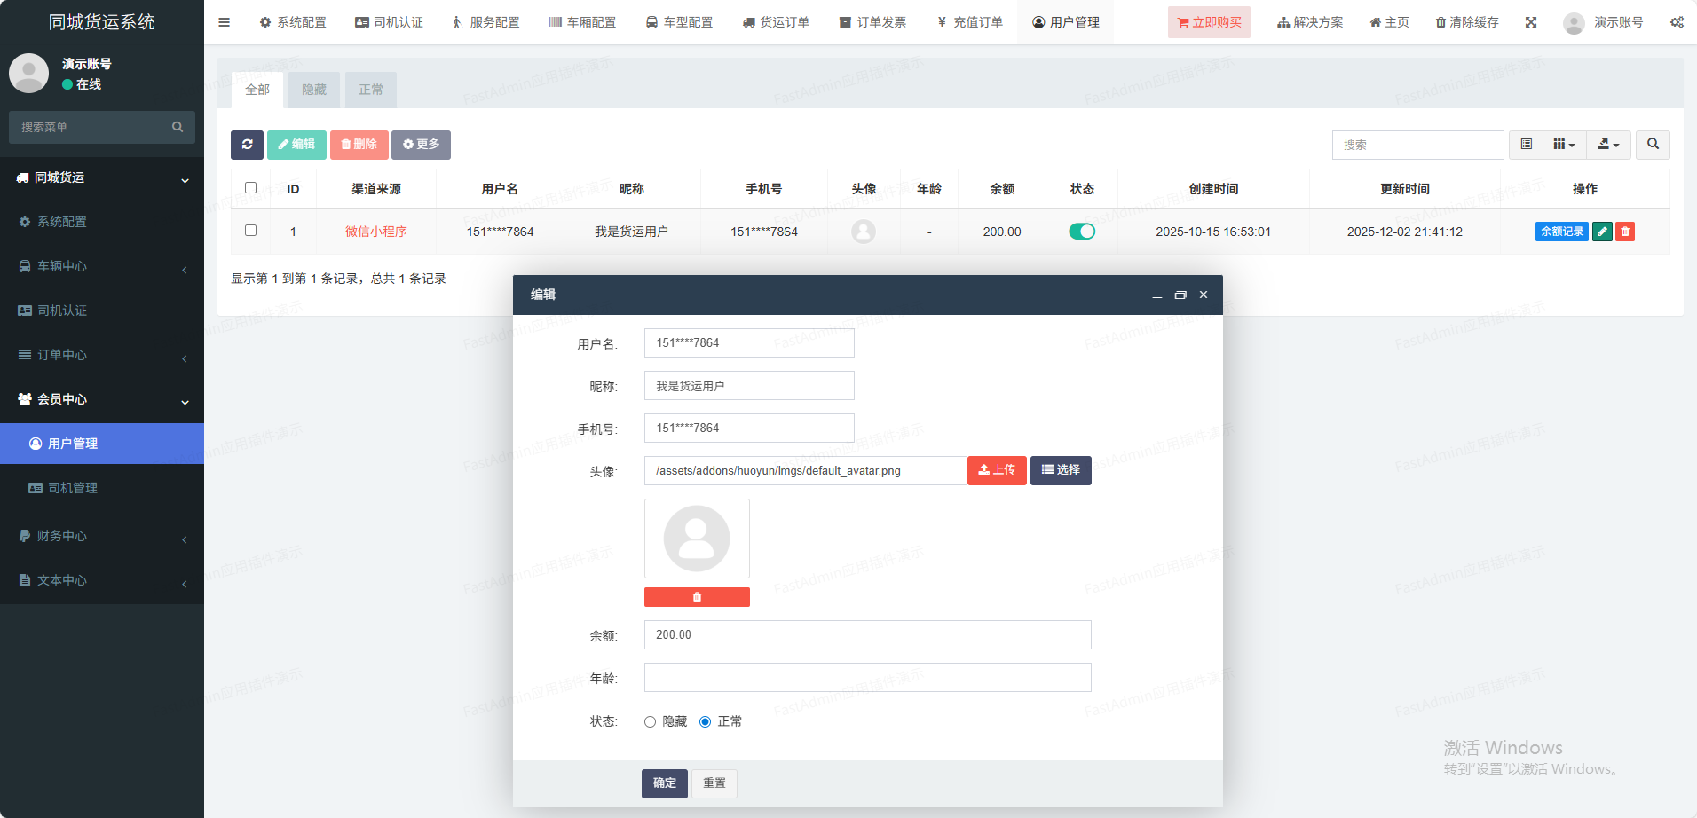Click the refresh icon button in toolbar
The image size is (1697, 818).
click(x=247, y=145)
